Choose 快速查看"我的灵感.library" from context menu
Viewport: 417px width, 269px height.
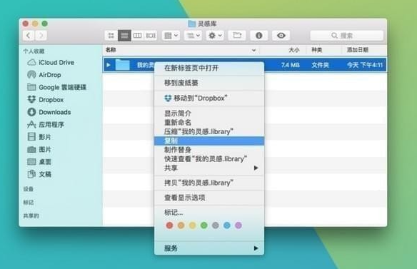tap(209, 159)
